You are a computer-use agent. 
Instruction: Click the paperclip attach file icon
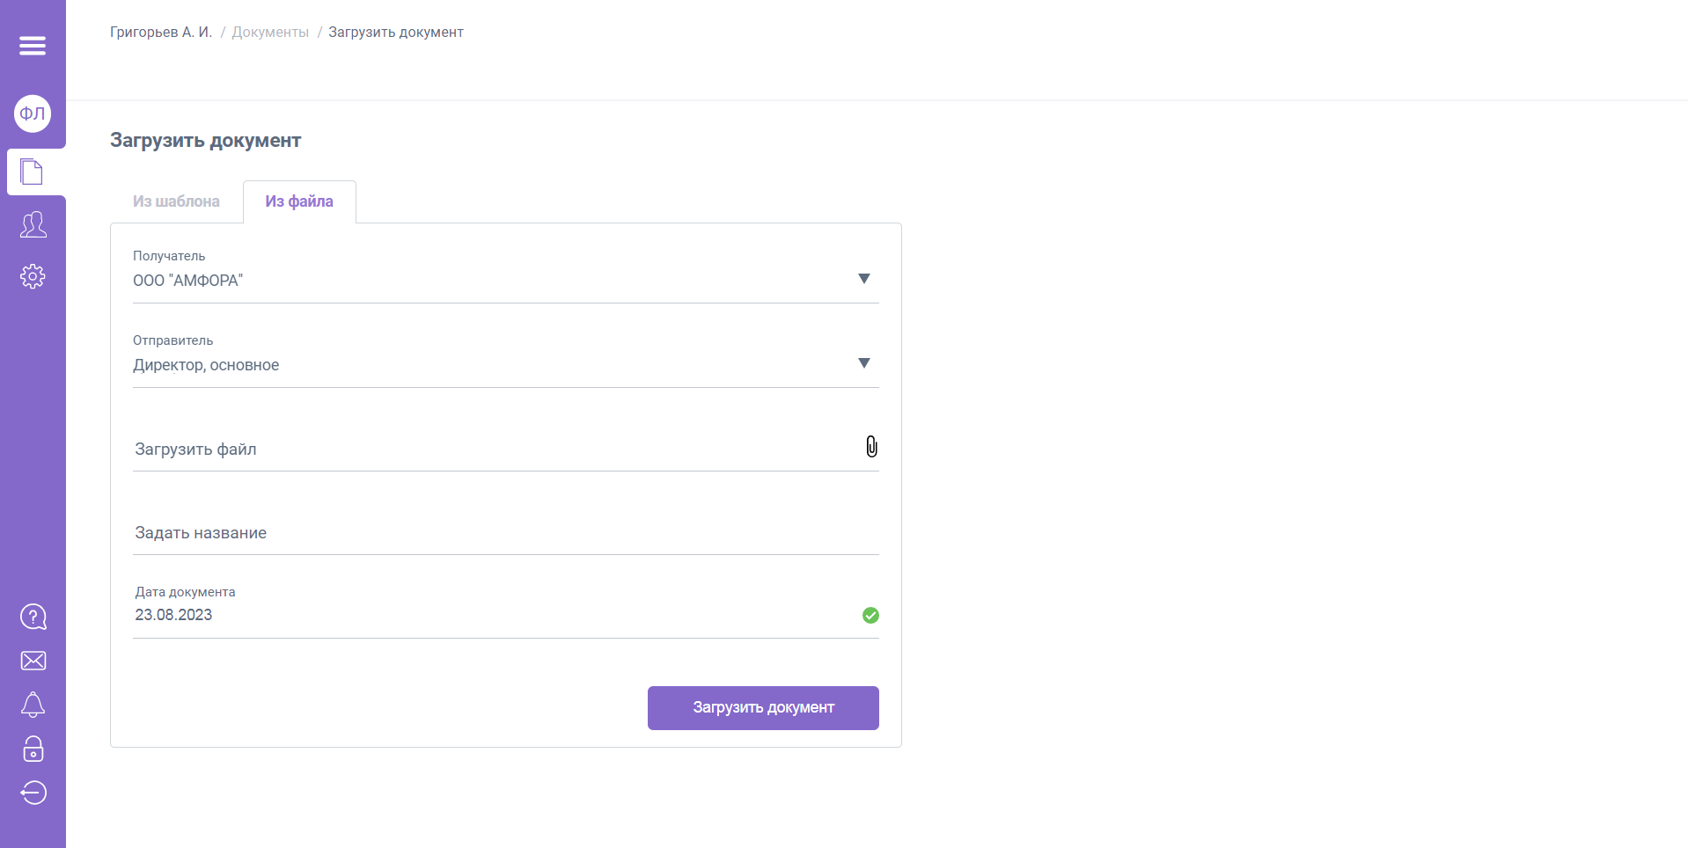[871, 447]
